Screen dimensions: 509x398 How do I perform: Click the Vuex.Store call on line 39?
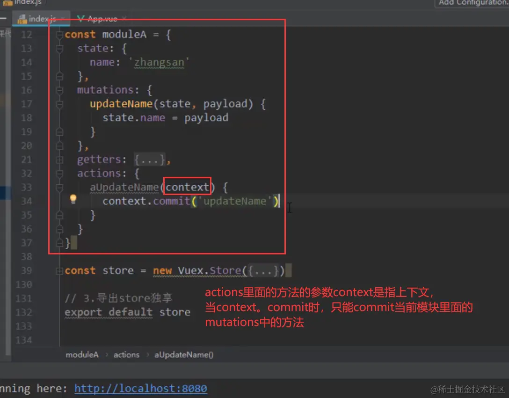point(210,270)
